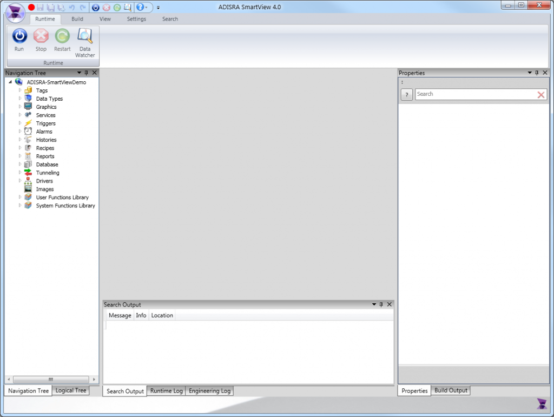Open the Customize Quick Access Toolbar dropdown

click(159, 8)
